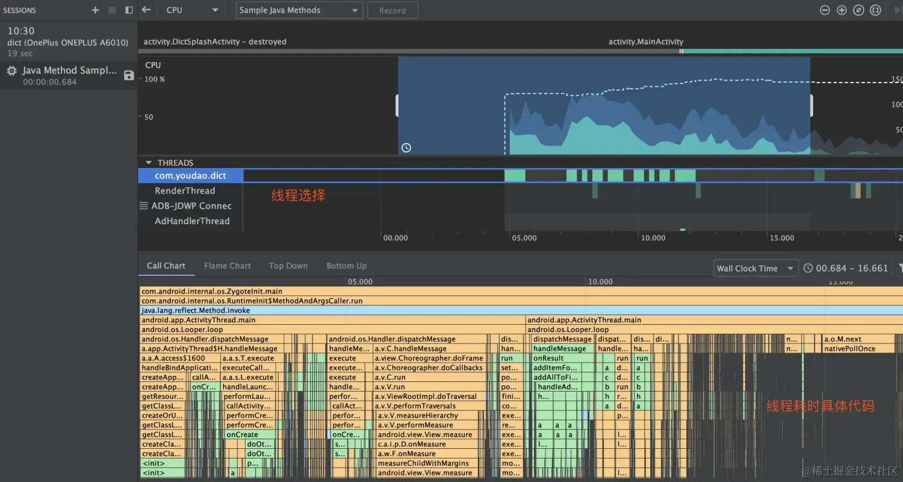
Task: Click the java.lang.reflect.Method.invoke blue bar
Action: [521, 310]
